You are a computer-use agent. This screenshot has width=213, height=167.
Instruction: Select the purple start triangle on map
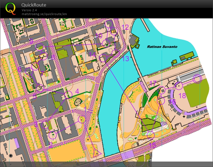point(97,152)
